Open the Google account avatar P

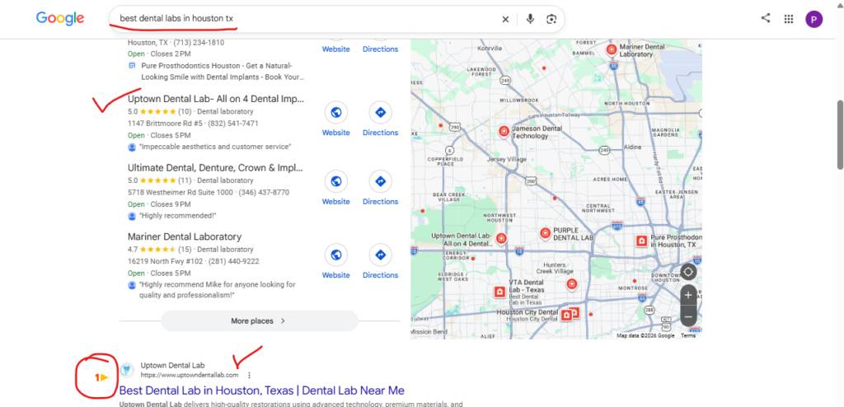coord(814,19)
